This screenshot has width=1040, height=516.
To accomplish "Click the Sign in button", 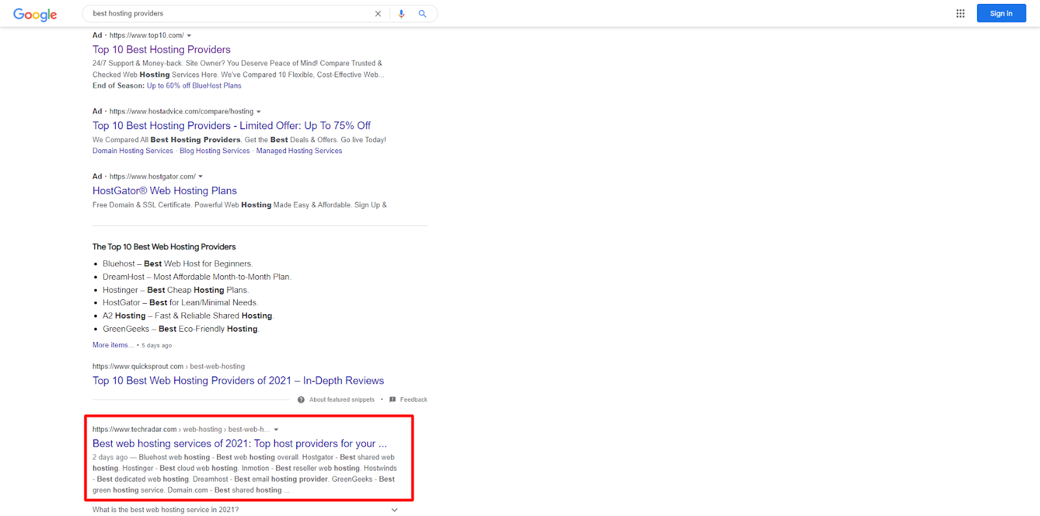I will coord(1001,13).
